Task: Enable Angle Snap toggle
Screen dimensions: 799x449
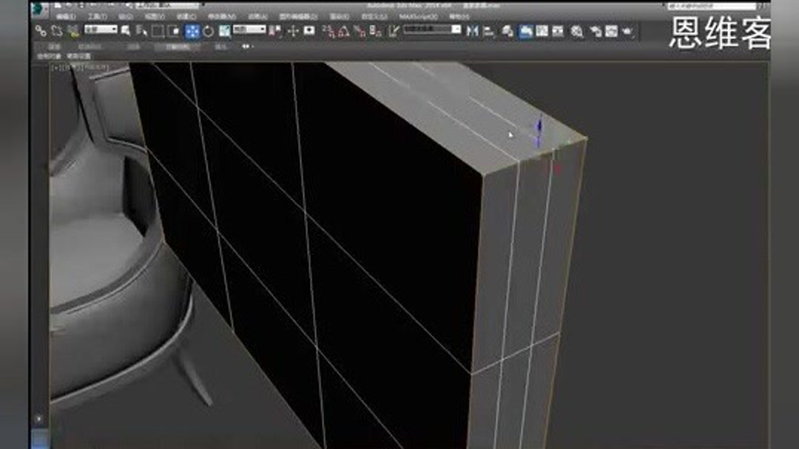Action: click(x=343, y=30)
